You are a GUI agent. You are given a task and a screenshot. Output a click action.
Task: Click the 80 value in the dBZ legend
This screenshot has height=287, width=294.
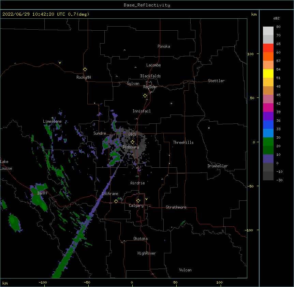click(x=278, y=27)
